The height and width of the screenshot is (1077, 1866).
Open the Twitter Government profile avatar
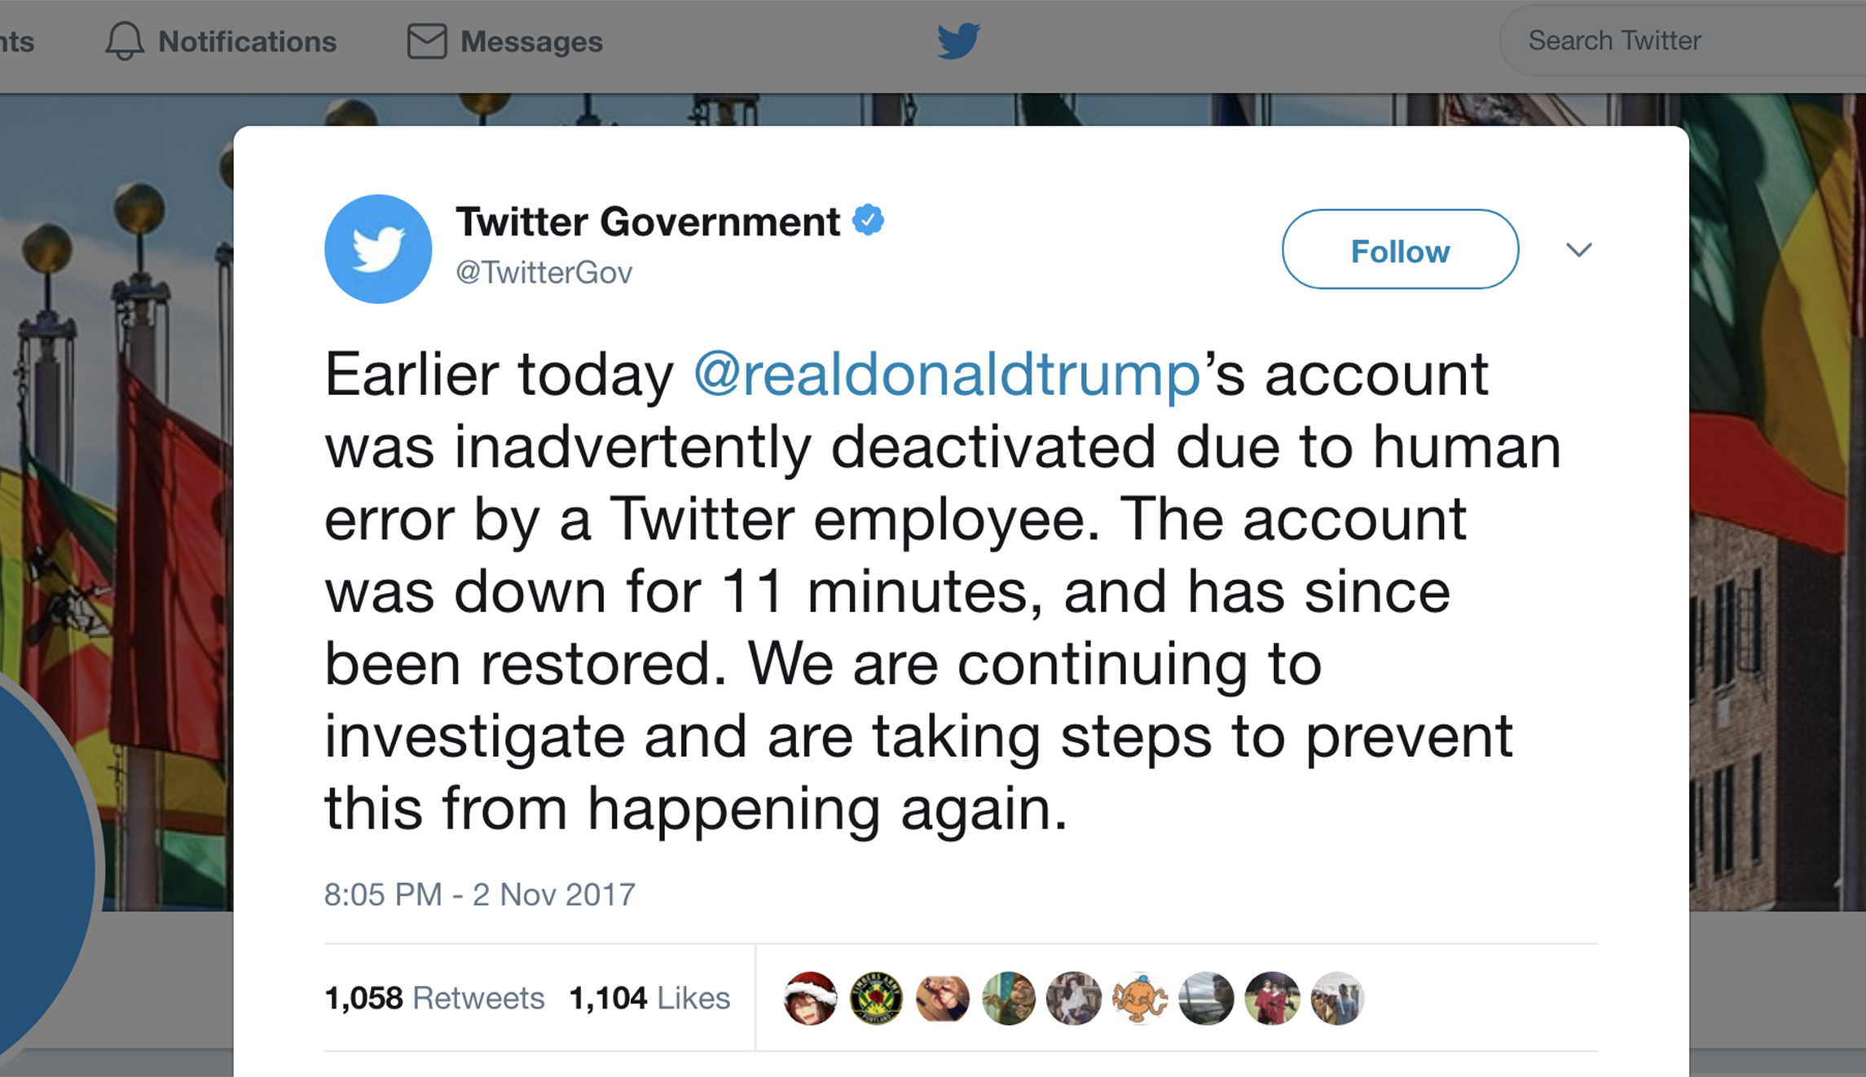click(378, 249)
